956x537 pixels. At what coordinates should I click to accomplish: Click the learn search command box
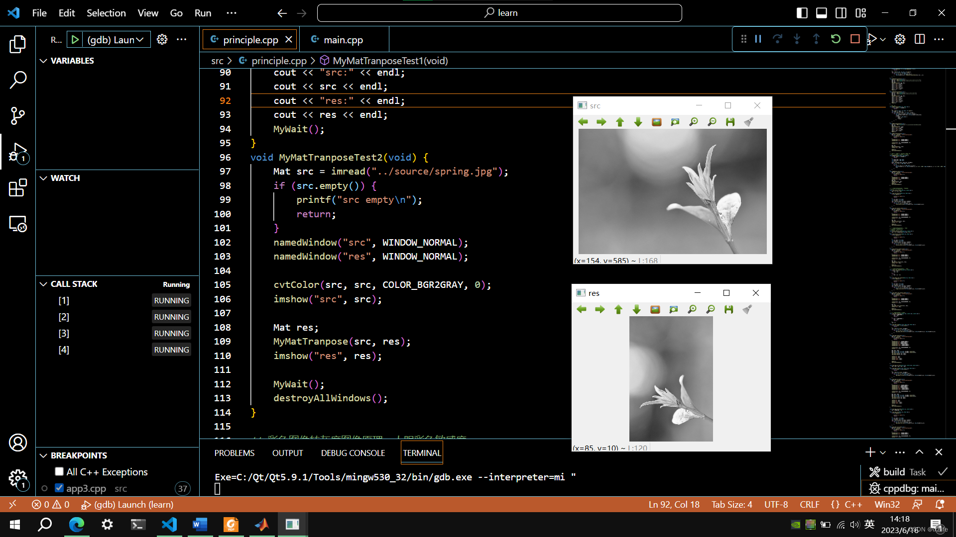coord(499,13)
